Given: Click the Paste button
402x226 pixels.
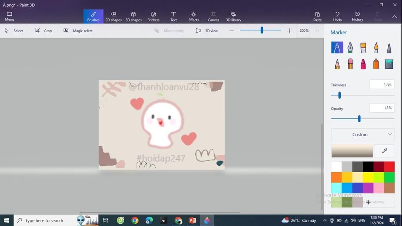Looking at the screenshot, I should (317, 16).
